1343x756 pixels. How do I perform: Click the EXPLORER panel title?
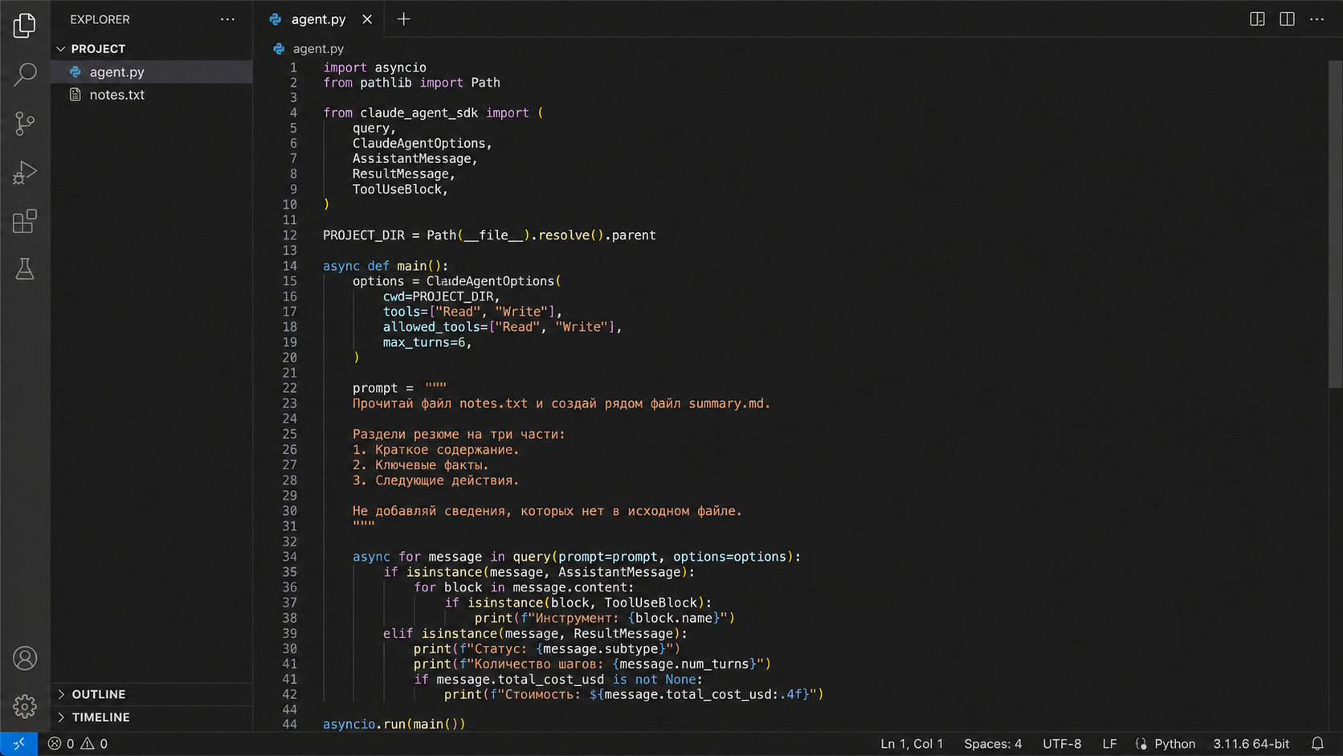[x=100, y=19]
